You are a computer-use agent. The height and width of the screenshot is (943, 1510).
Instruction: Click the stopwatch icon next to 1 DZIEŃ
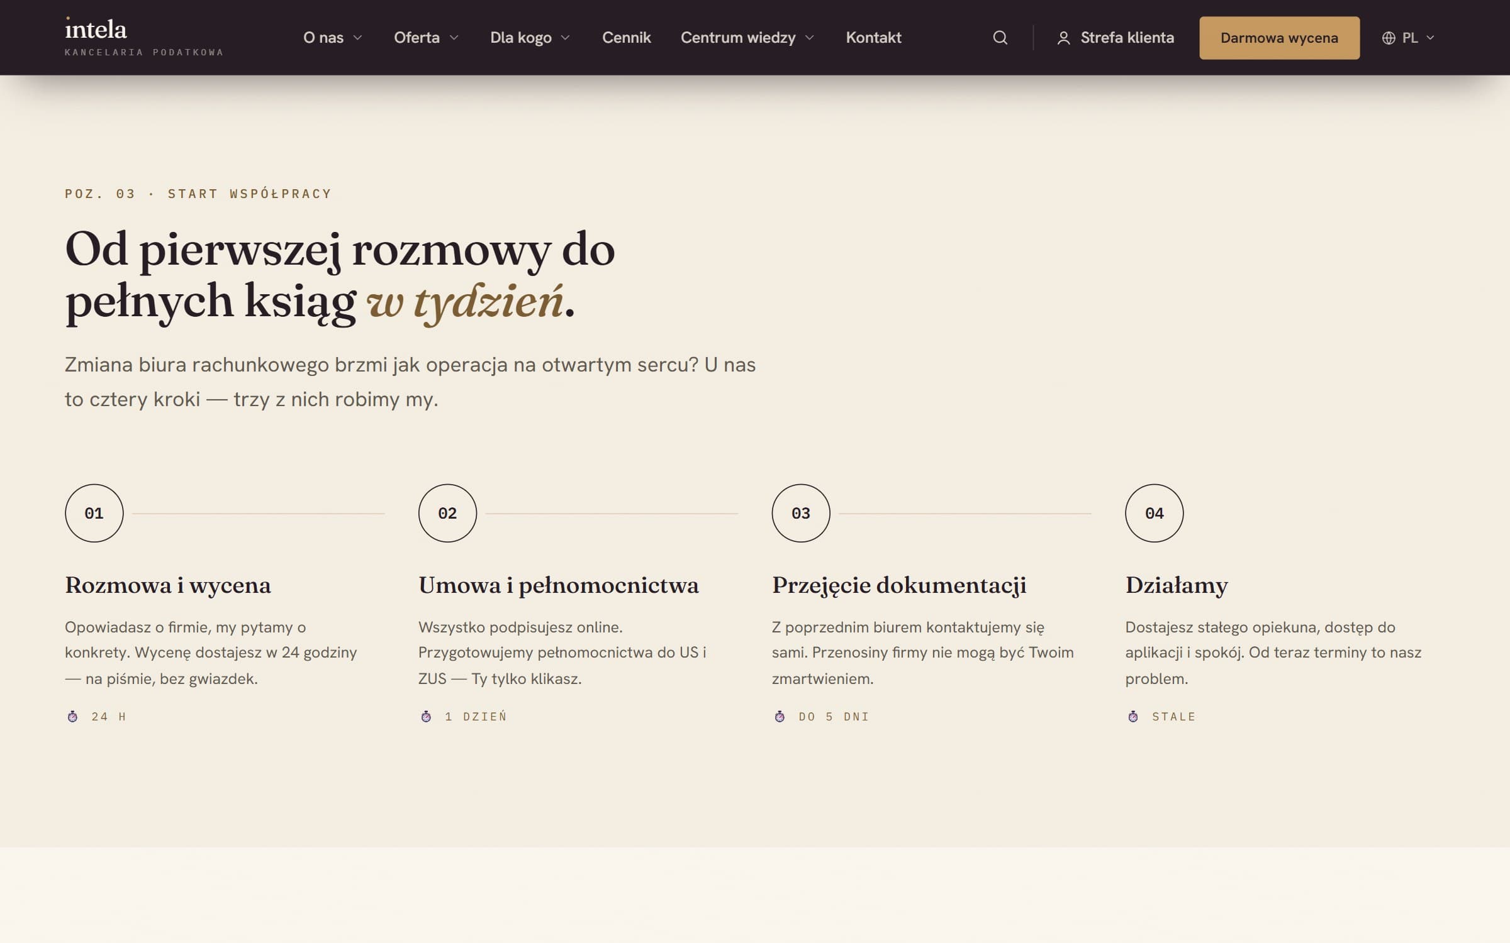click(x=426, y=716)
